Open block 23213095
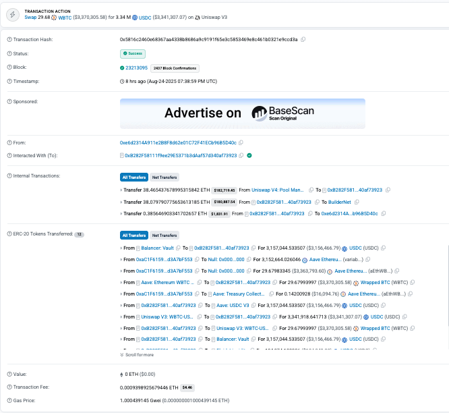The width and height of the screenshot is (449, 413). pyautogui.click(x=137, y=68)
